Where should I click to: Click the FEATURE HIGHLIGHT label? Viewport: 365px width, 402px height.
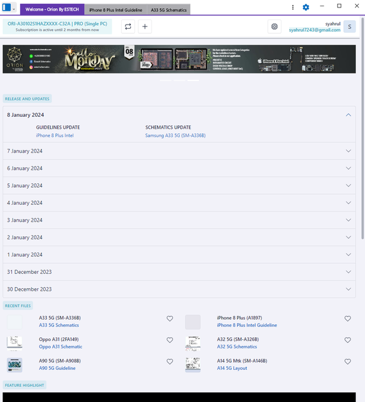(24, 385)
